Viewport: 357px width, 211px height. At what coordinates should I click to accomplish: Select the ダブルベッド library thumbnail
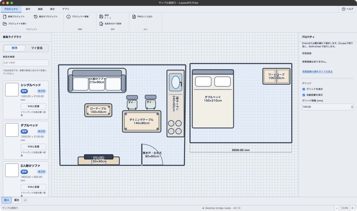(x=12, y=130)
